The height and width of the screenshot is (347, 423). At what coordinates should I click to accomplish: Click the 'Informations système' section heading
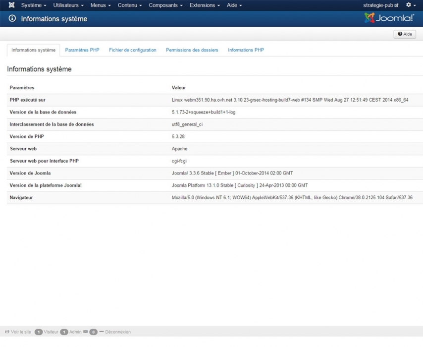(x=40, y=69)
